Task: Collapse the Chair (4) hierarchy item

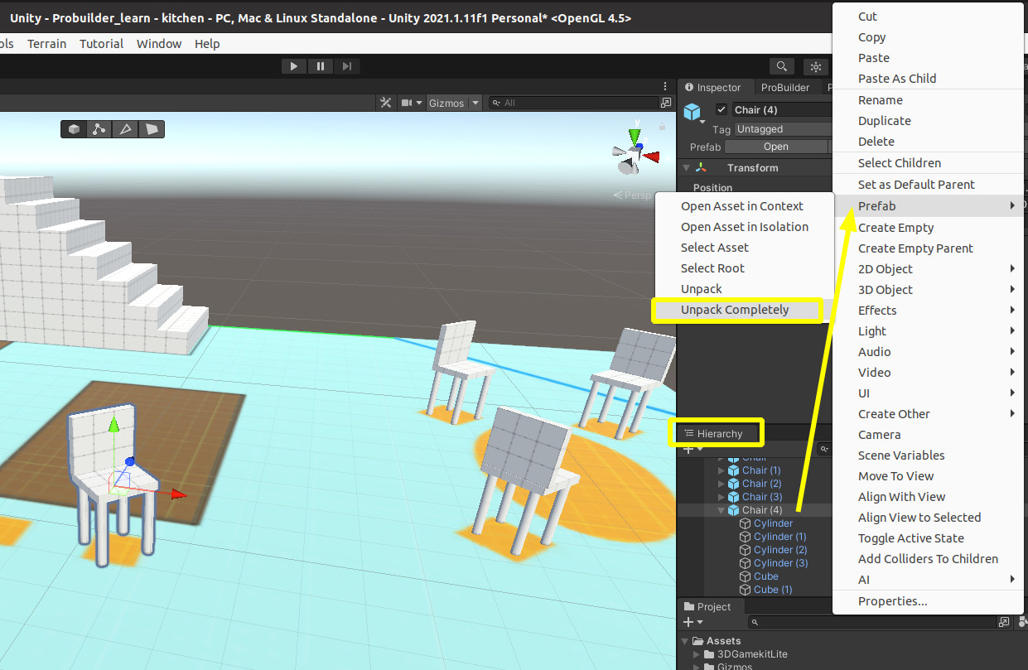Action: [722, 510]
